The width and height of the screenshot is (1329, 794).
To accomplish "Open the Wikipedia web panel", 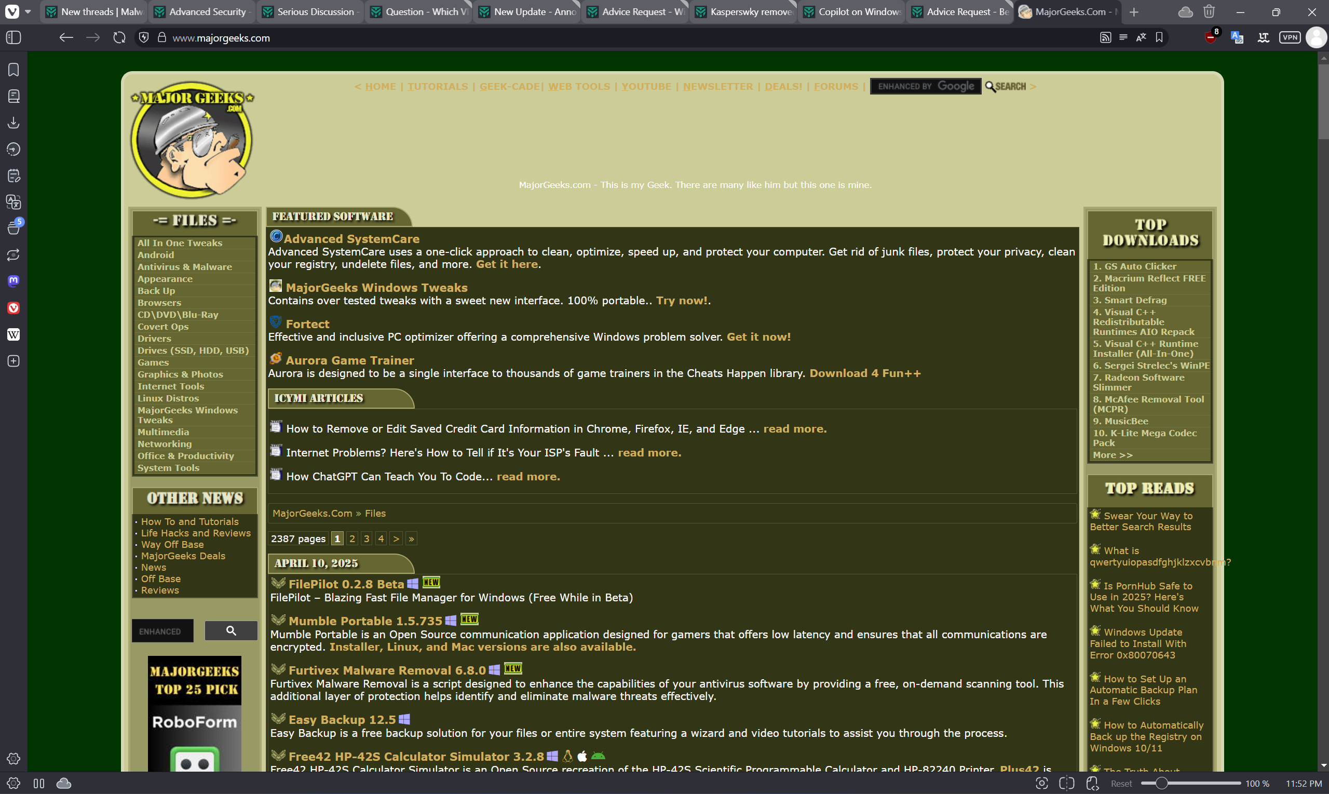I will (13, 334).
